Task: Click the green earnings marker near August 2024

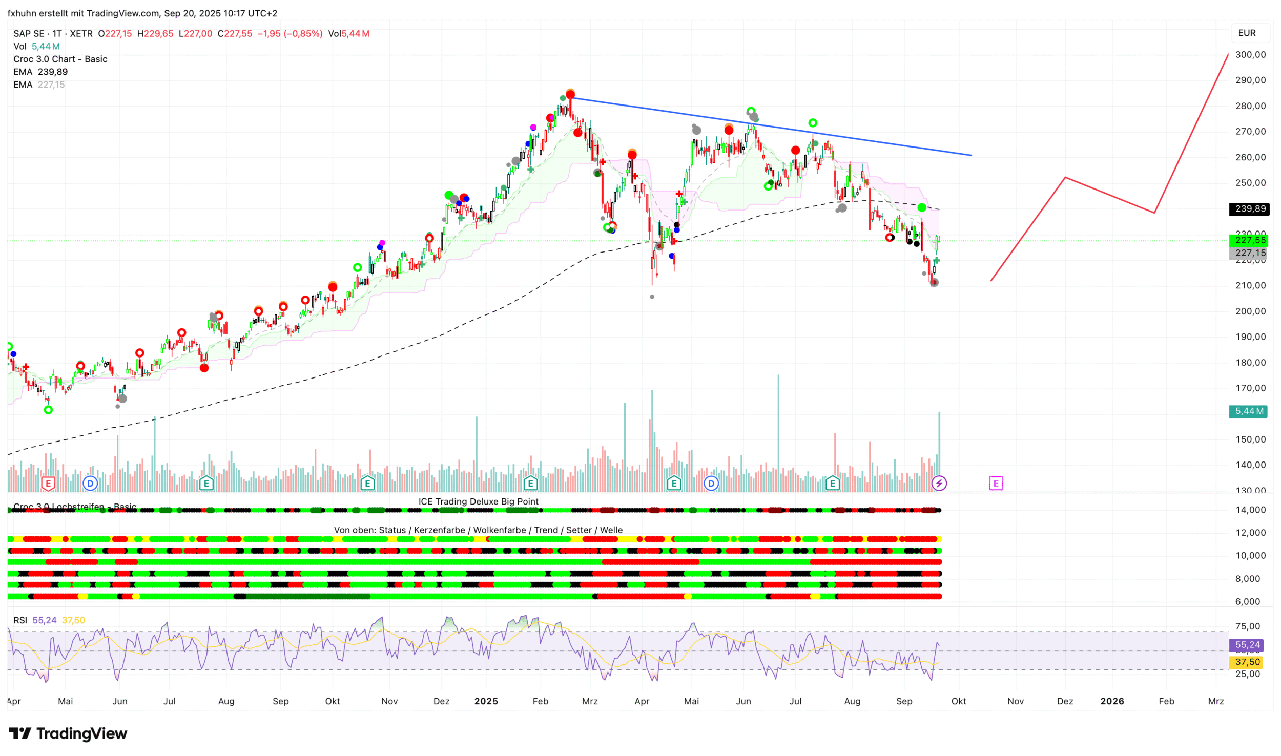Action: (206, 484)
